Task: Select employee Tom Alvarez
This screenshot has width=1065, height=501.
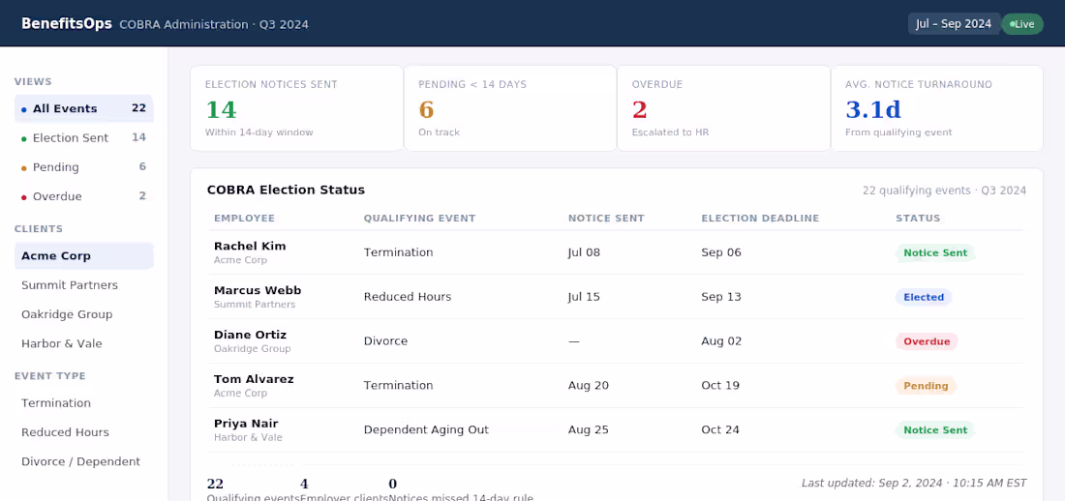Action: click(254, 379)
